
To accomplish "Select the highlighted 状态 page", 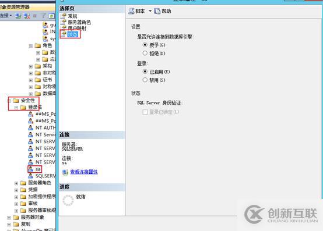I will click(72, 34).
